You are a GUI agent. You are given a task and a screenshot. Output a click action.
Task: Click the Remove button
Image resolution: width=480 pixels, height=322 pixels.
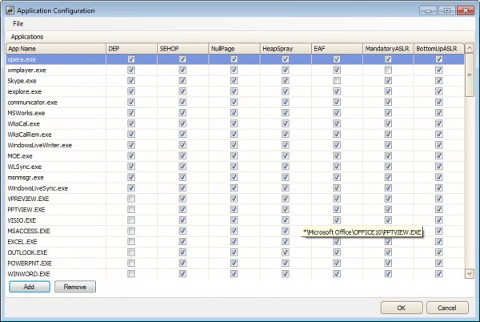(x=75, y=287)
